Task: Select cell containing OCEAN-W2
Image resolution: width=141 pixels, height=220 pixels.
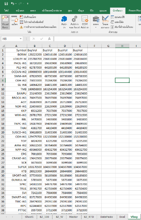Action: point(16,72)
